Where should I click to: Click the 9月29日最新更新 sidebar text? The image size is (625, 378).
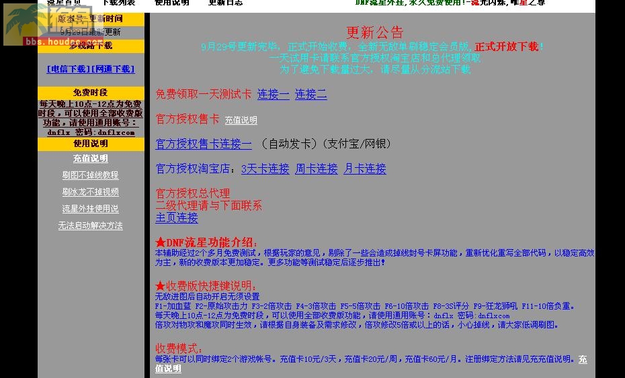tap(91, 32)
